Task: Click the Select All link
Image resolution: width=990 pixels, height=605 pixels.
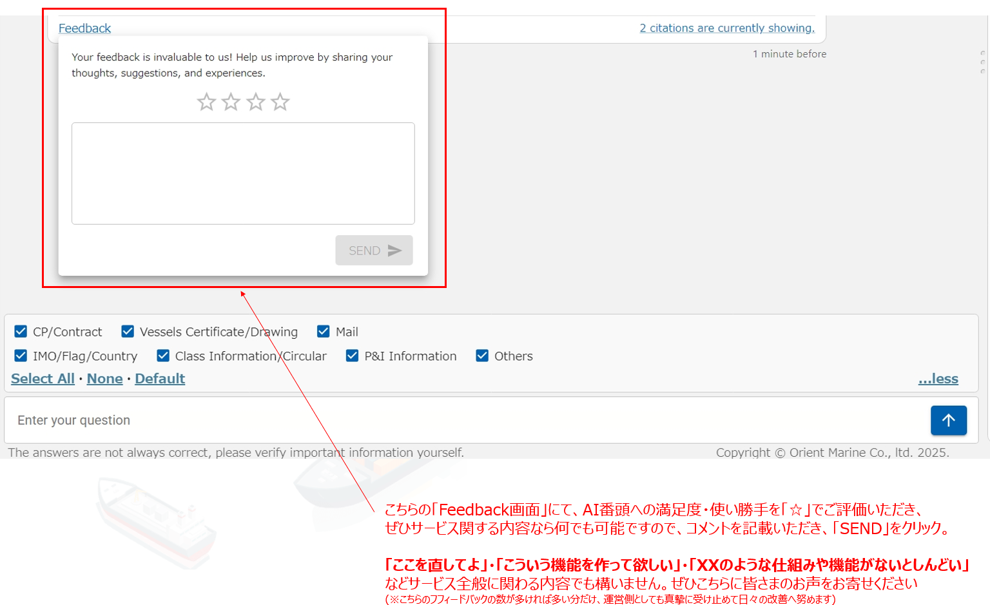Action: pyautogui.click(x=43, y=379)
